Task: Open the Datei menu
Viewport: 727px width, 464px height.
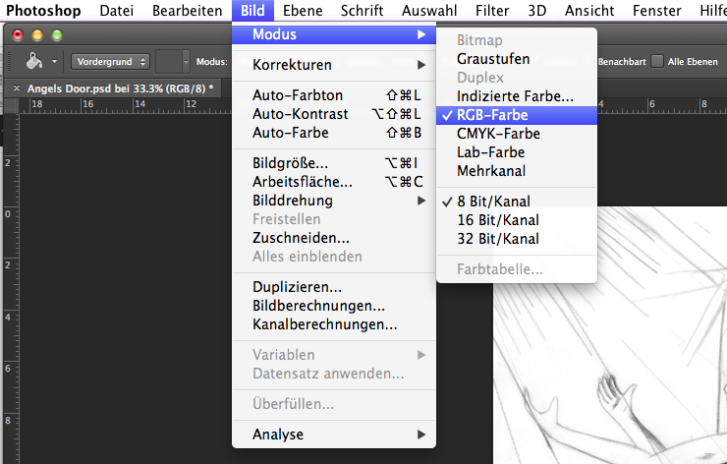Action: (116, 10)
